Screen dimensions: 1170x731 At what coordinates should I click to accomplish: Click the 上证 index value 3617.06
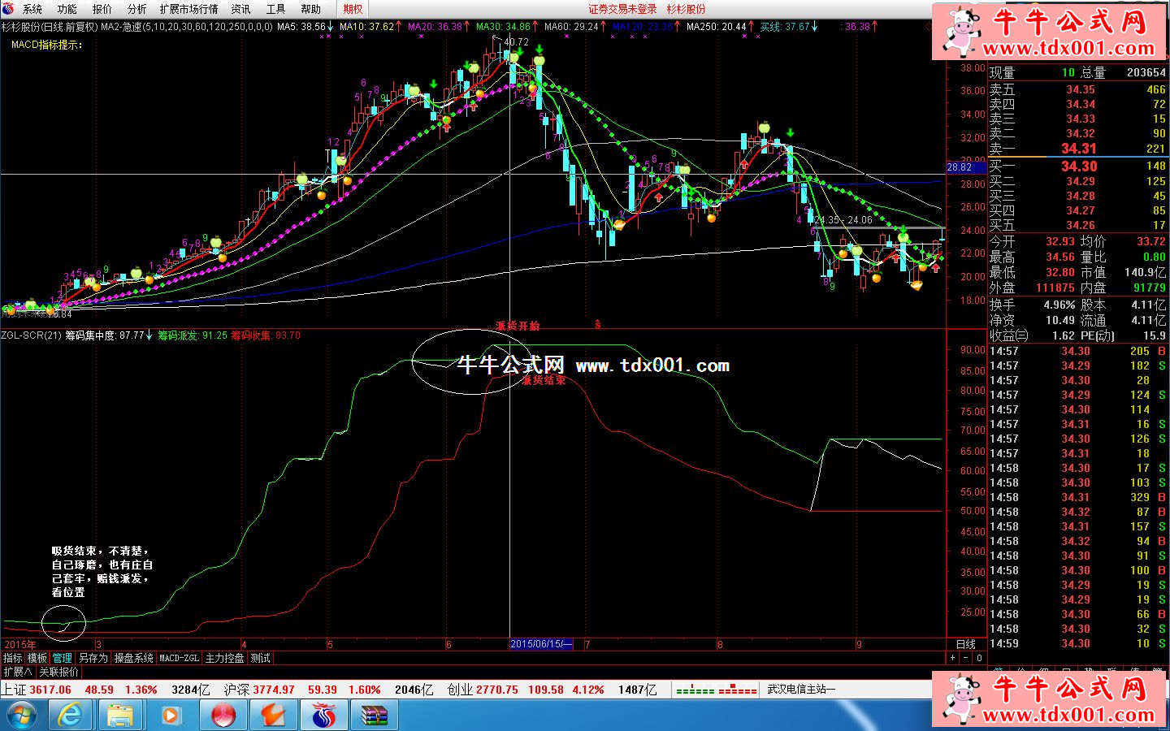(x=50, y=690)
